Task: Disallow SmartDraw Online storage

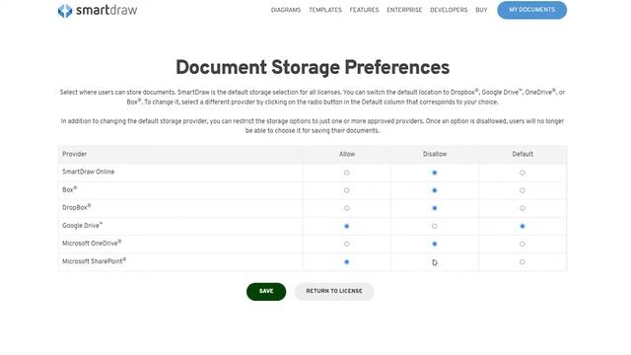Action: tap(434, 173)
